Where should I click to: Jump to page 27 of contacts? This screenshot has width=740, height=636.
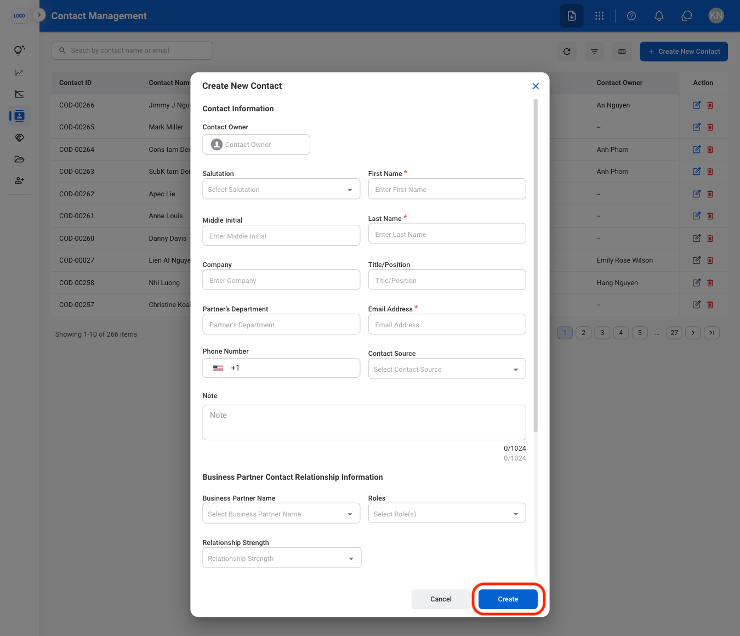click(x=674, y=333)
